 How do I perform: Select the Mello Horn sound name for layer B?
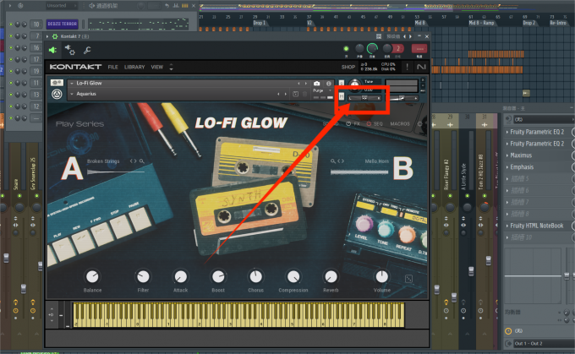pyautogui.click(x=376, y=161)
